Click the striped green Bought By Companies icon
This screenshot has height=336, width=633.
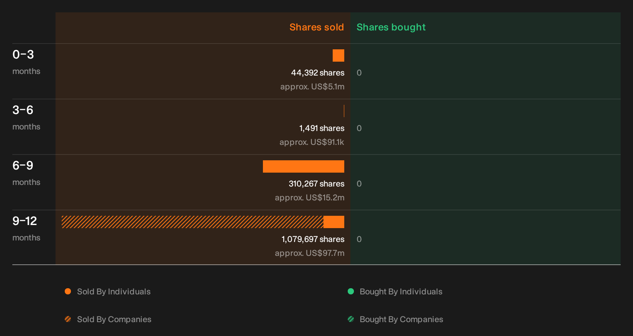351,319
